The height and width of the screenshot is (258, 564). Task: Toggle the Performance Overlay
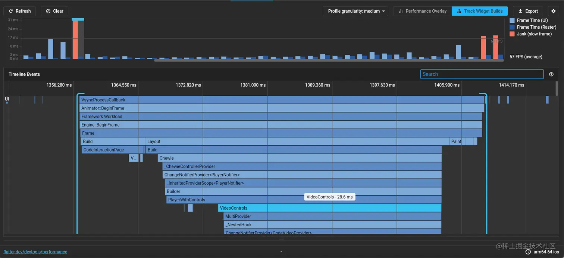pos(423,11)
